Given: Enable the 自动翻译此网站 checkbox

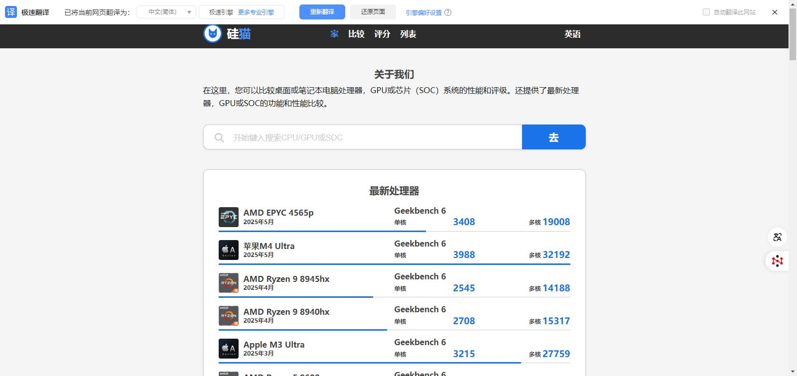Looking at the screenshot, I should (x=706, y=12).
